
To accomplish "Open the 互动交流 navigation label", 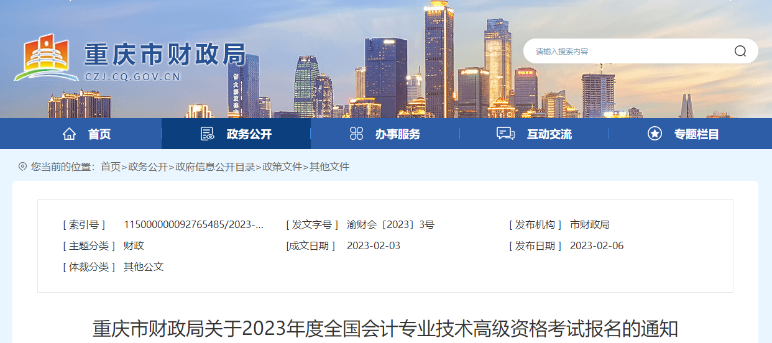I will [x=549, y=134].
